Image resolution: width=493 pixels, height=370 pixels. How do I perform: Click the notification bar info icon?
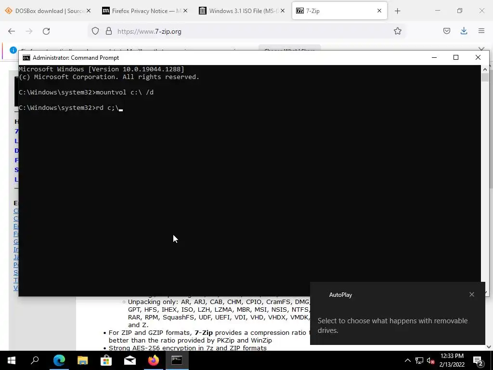pyautogui.click(x=13, y=50)
